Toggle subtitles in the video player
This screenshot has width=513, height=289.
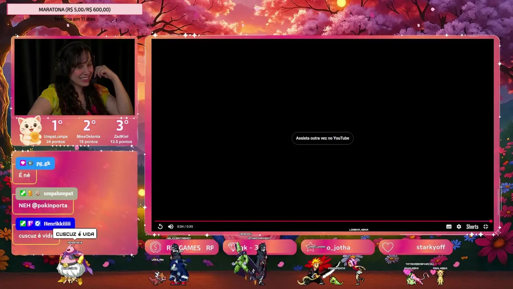(x=449, y=227)
